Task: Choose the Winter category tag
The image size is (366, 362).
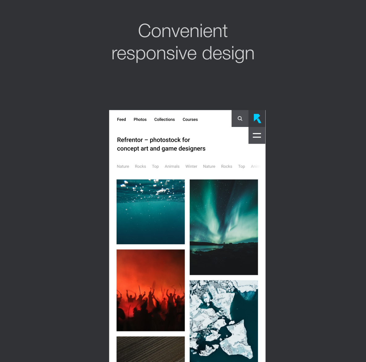Action: (191, 166)
